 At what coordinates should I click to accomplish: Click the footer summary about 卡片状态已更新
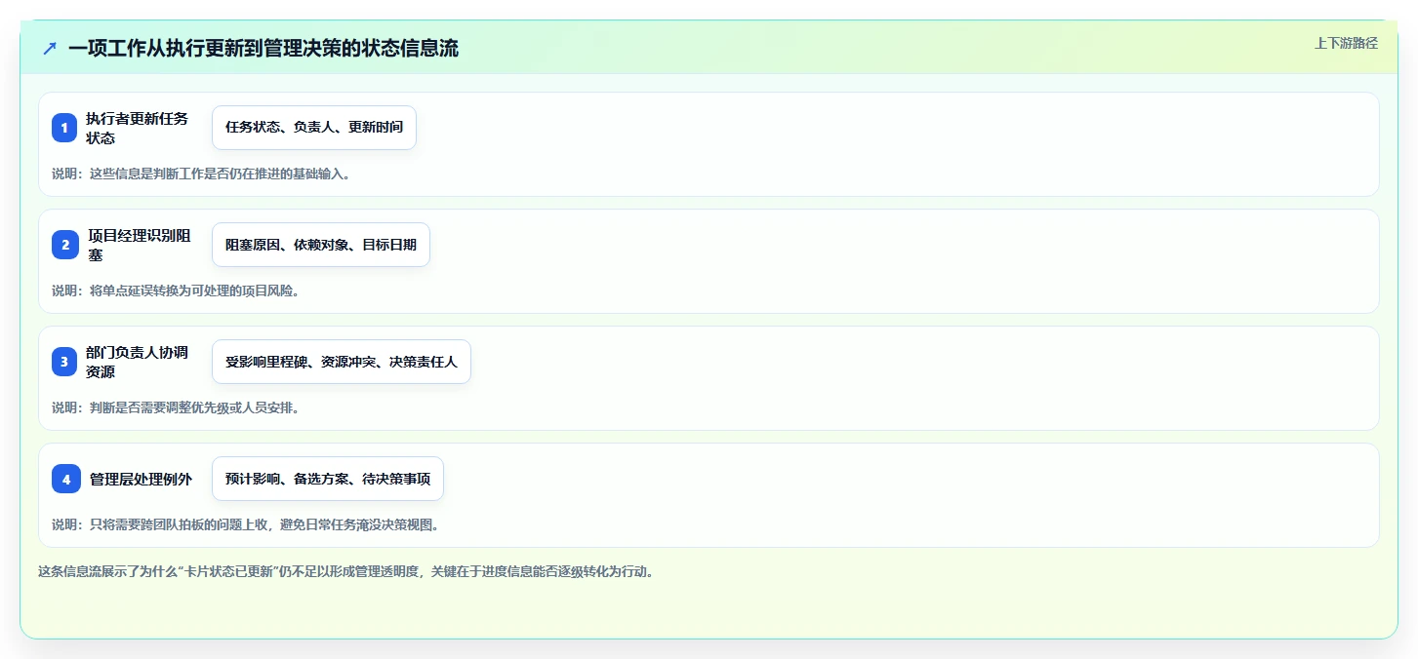345,571
